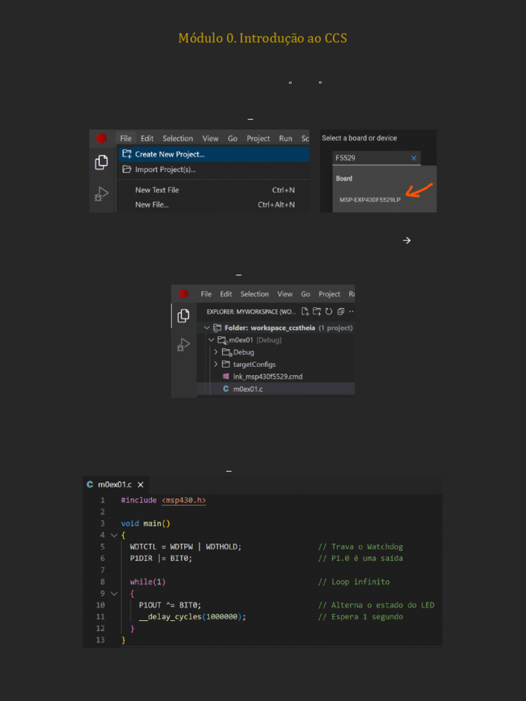This screenshot has height=701, width=526.
Task: Open lnk_msp430f5529.cmd in the explorer
Action: coord(267,377)
